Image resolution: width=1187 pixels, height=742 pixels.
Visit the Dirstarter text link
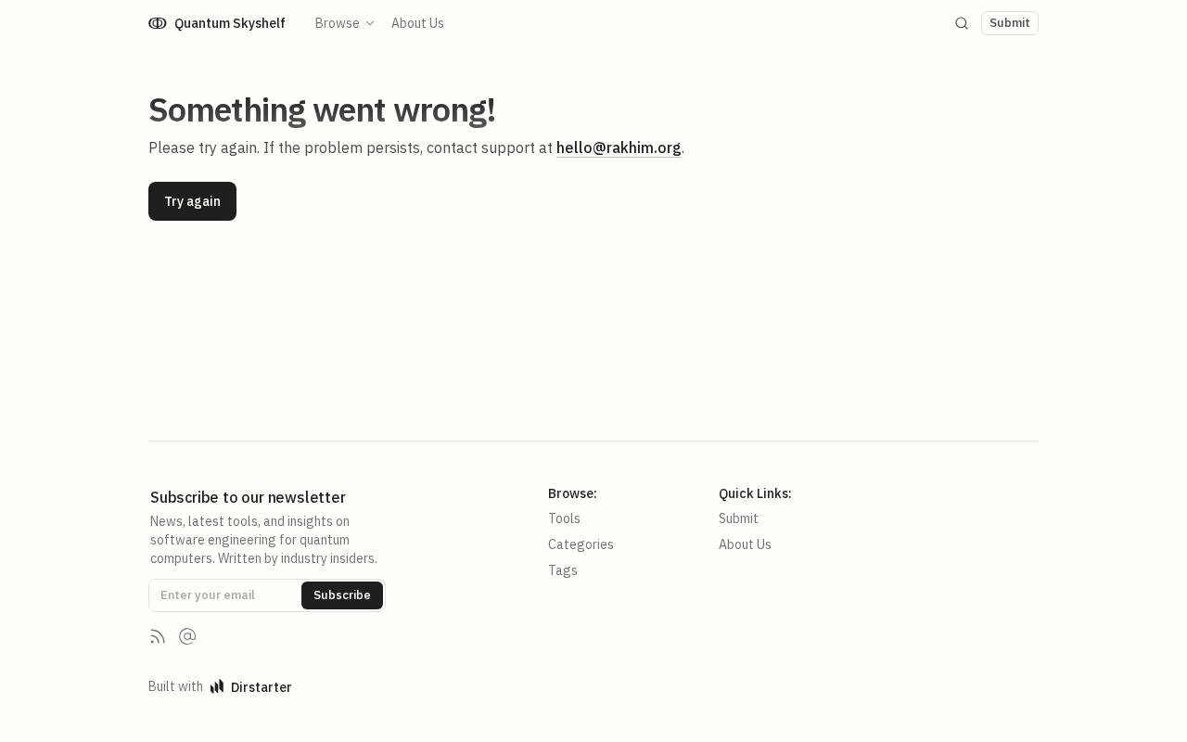[x=261, y=687]
